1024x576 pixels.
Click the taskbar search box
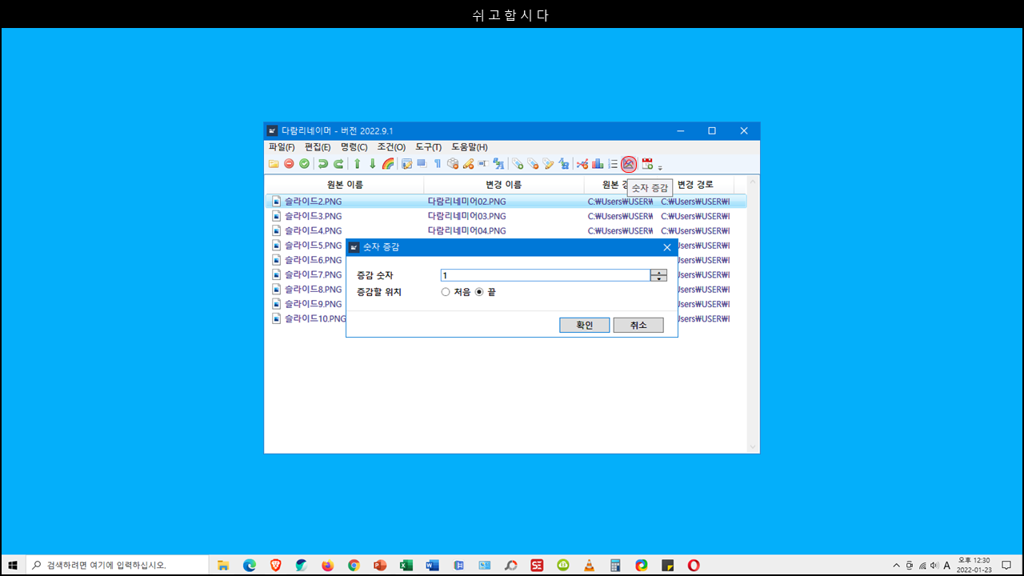pyautogui.click(x=117, y=565)
